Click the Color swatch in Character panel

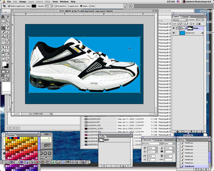168,159
